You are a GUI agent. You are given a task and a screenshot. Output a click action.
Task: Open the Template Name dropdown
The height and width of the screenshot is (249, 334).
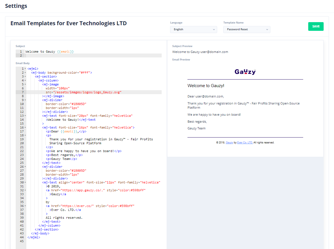(247, 29)
